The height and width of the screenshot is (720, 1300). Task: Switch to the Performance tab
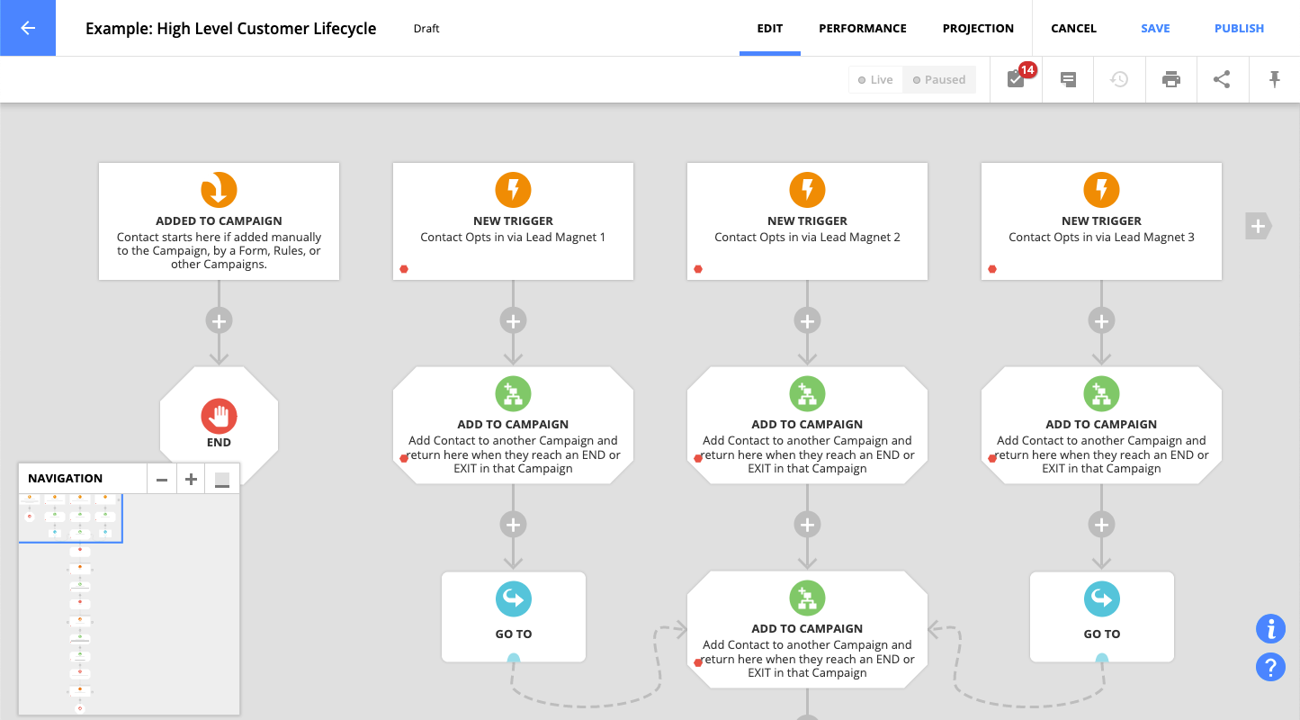[862, 28]
